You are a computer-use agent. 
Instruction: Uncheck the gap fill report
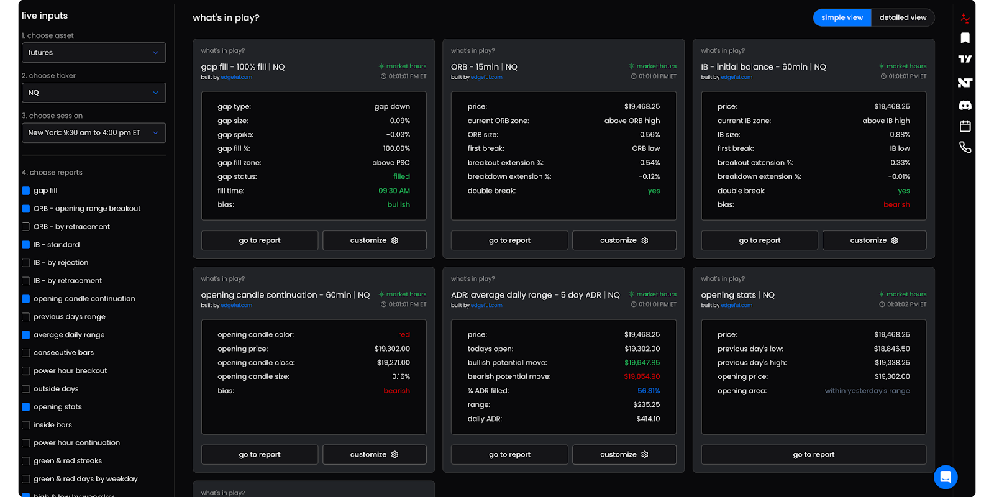(x=26, y=191)
